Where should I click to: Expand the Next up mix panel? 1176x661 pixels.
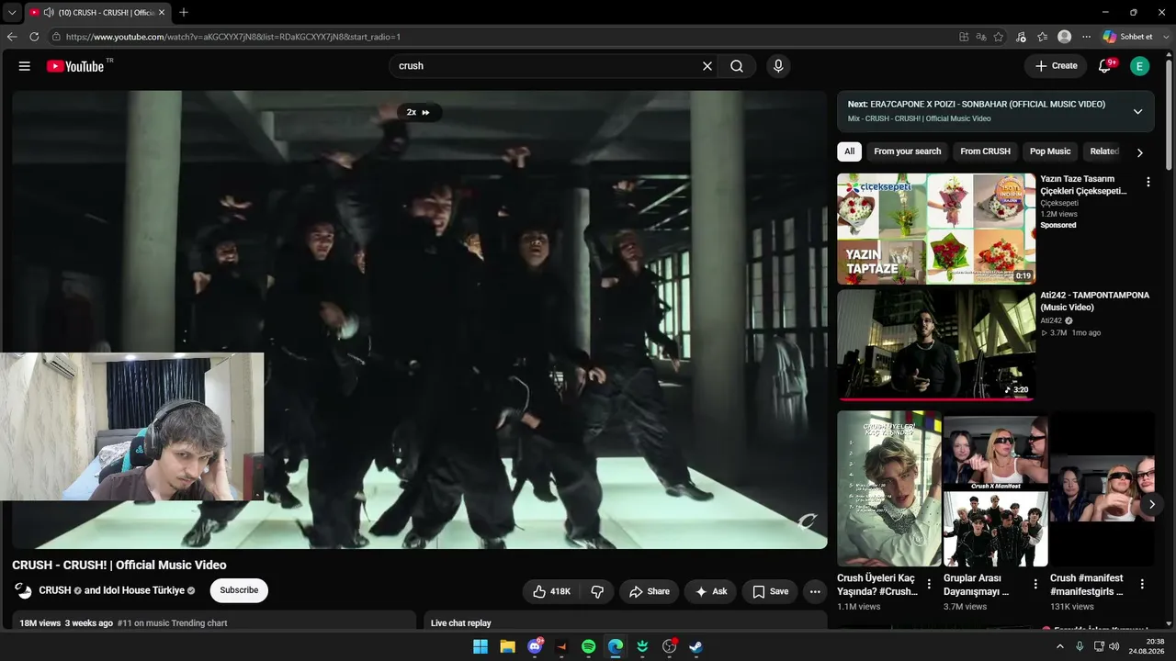coord(1137,111)
